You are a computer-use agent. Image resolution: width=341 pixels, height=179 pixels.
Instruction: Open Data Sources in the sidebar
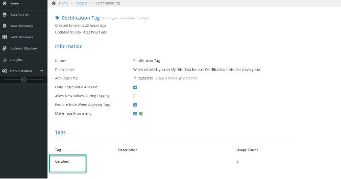24,15
